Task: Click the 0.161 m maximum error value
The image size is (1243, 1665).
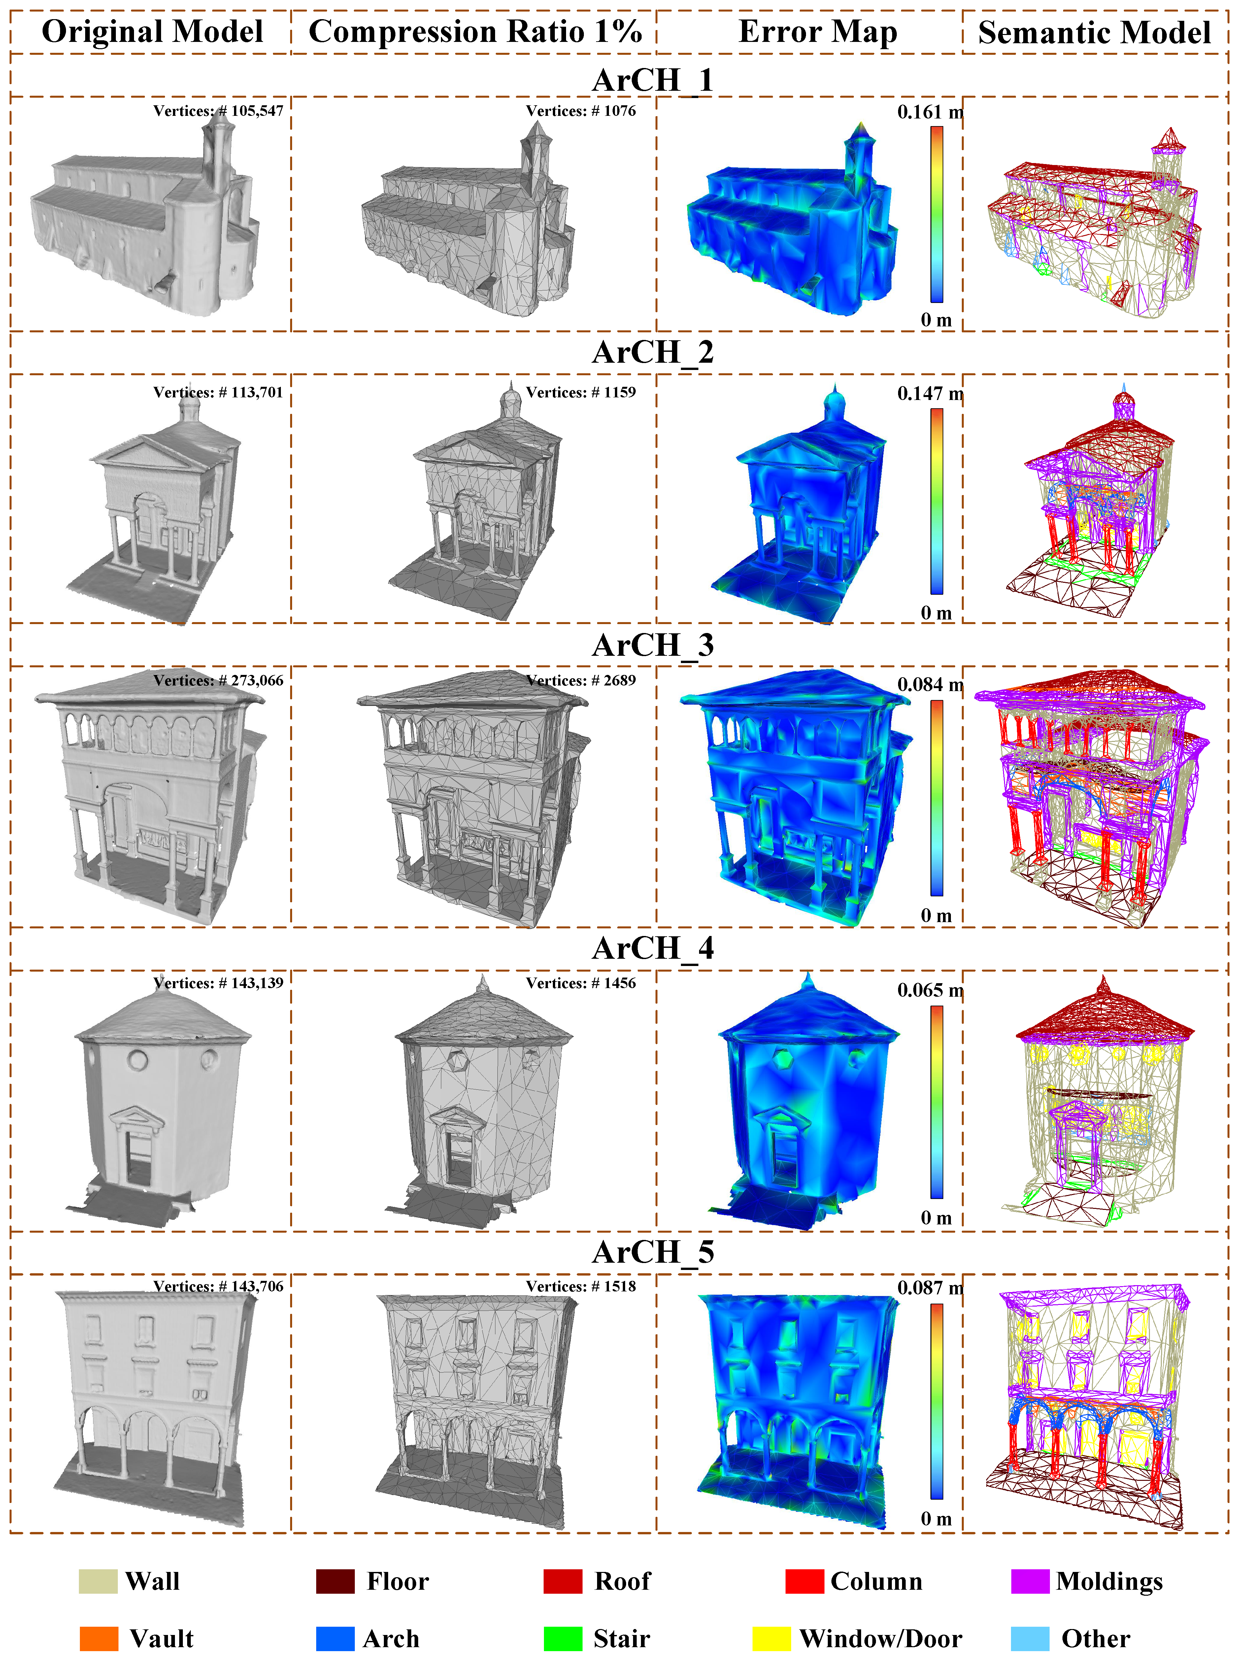Action: click(930, 112)
